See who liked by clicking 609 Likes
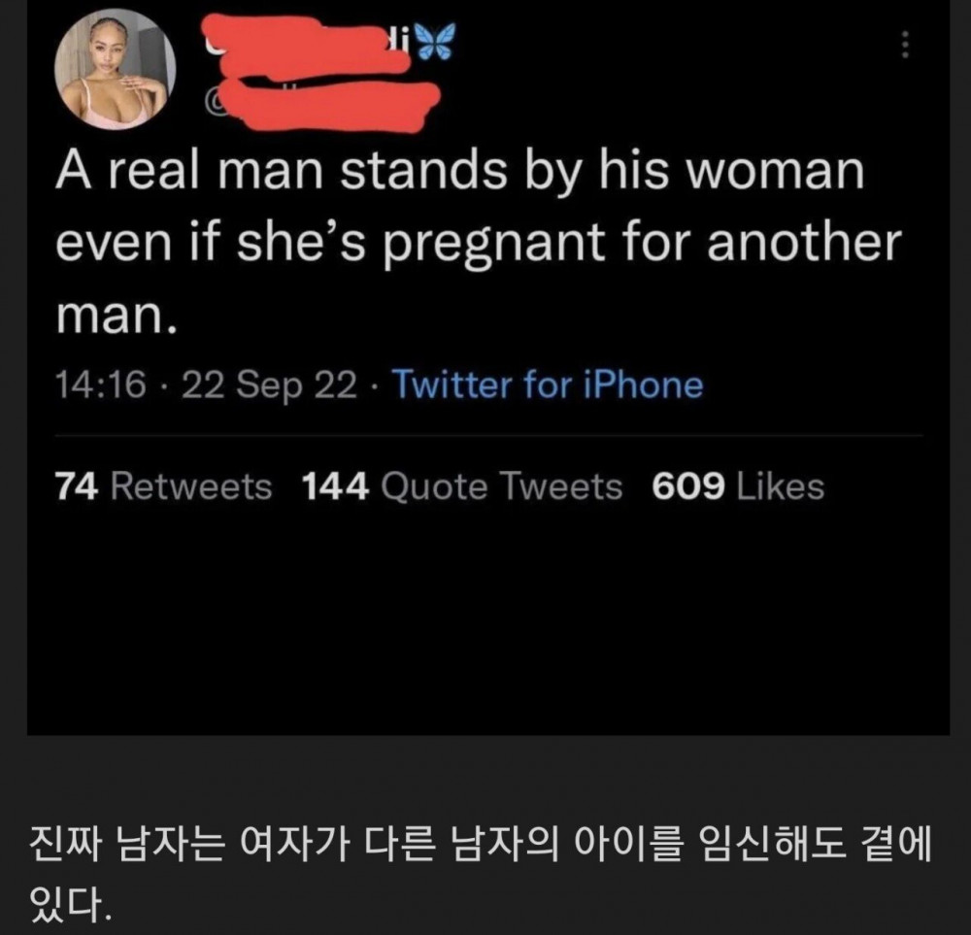The image size is (971, 935). [x=738, y=486]
